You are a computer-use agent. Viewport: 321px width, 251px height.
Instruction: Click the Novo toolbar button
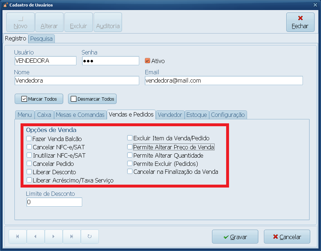click(x=21, y=22)
